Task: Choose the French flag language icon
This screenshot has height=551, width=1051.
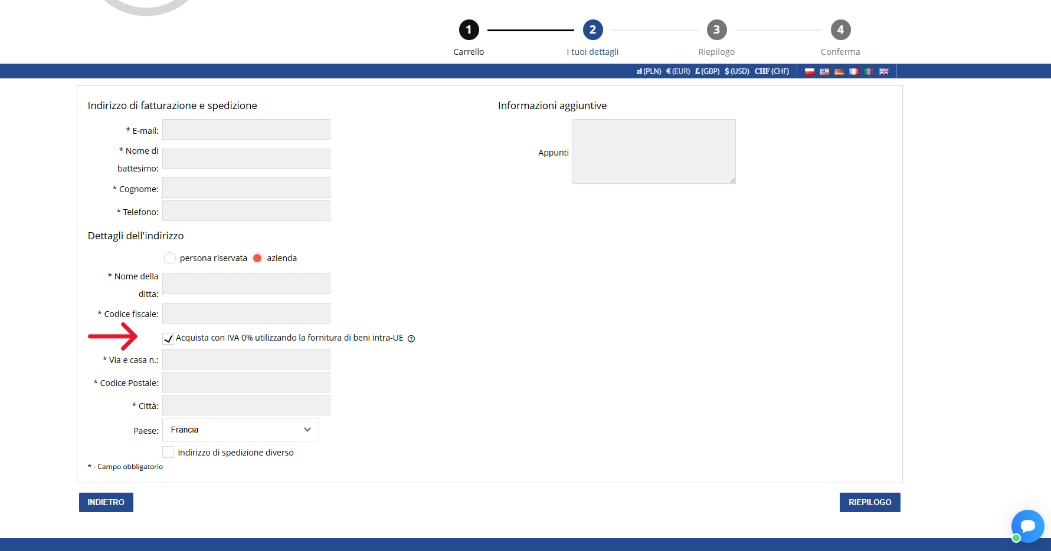Action: pyautogui.click(x=853, y=71)
